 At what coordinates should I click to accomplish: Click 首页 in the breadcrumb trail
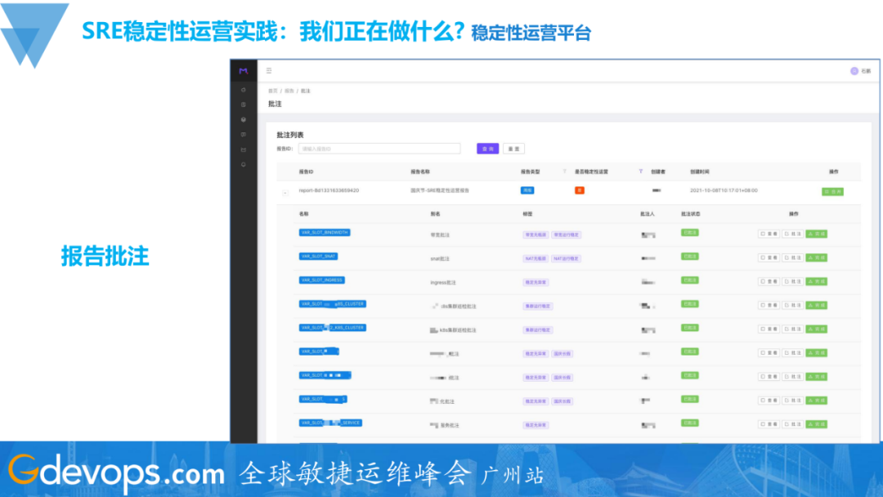pyautogui.click(x=274, y=91)
